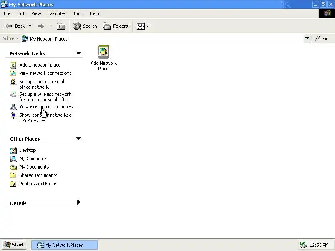Click My Network Places taskbar button
The width and height of the screenshot is (335, 251).
tap(64, 245)
